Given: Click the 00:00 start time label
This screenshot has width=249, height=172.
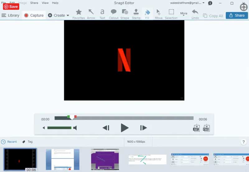Looking at the screenshot, I should point(45,119).
